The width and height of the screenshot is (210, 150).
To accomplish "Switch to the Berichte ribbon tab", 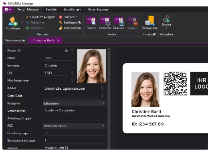I will click(51, 9).
